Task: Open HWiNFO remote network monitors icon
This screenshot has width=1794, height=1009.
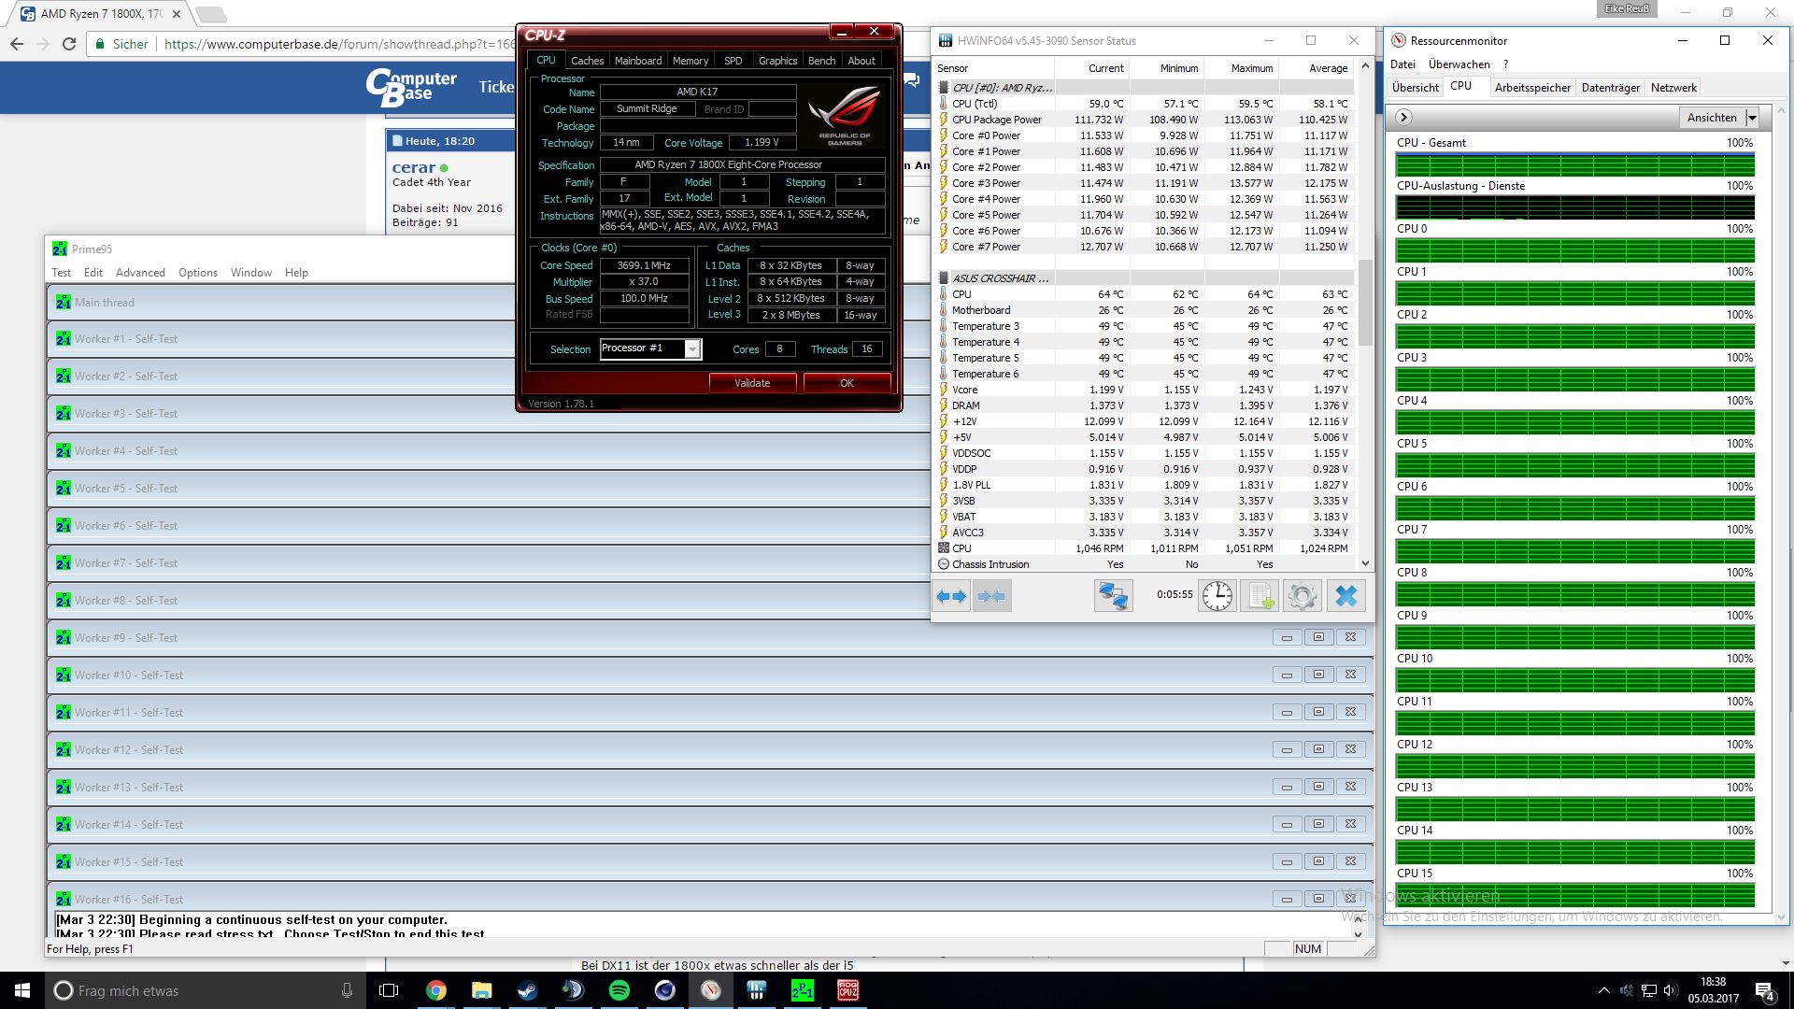Action: click(x=1113, y=596)
